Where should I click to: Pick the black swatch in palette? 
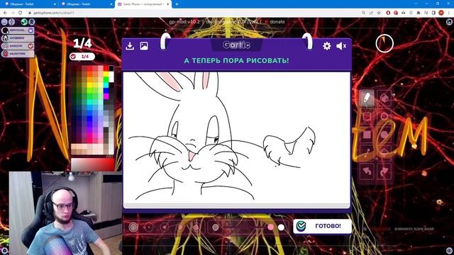111,68
